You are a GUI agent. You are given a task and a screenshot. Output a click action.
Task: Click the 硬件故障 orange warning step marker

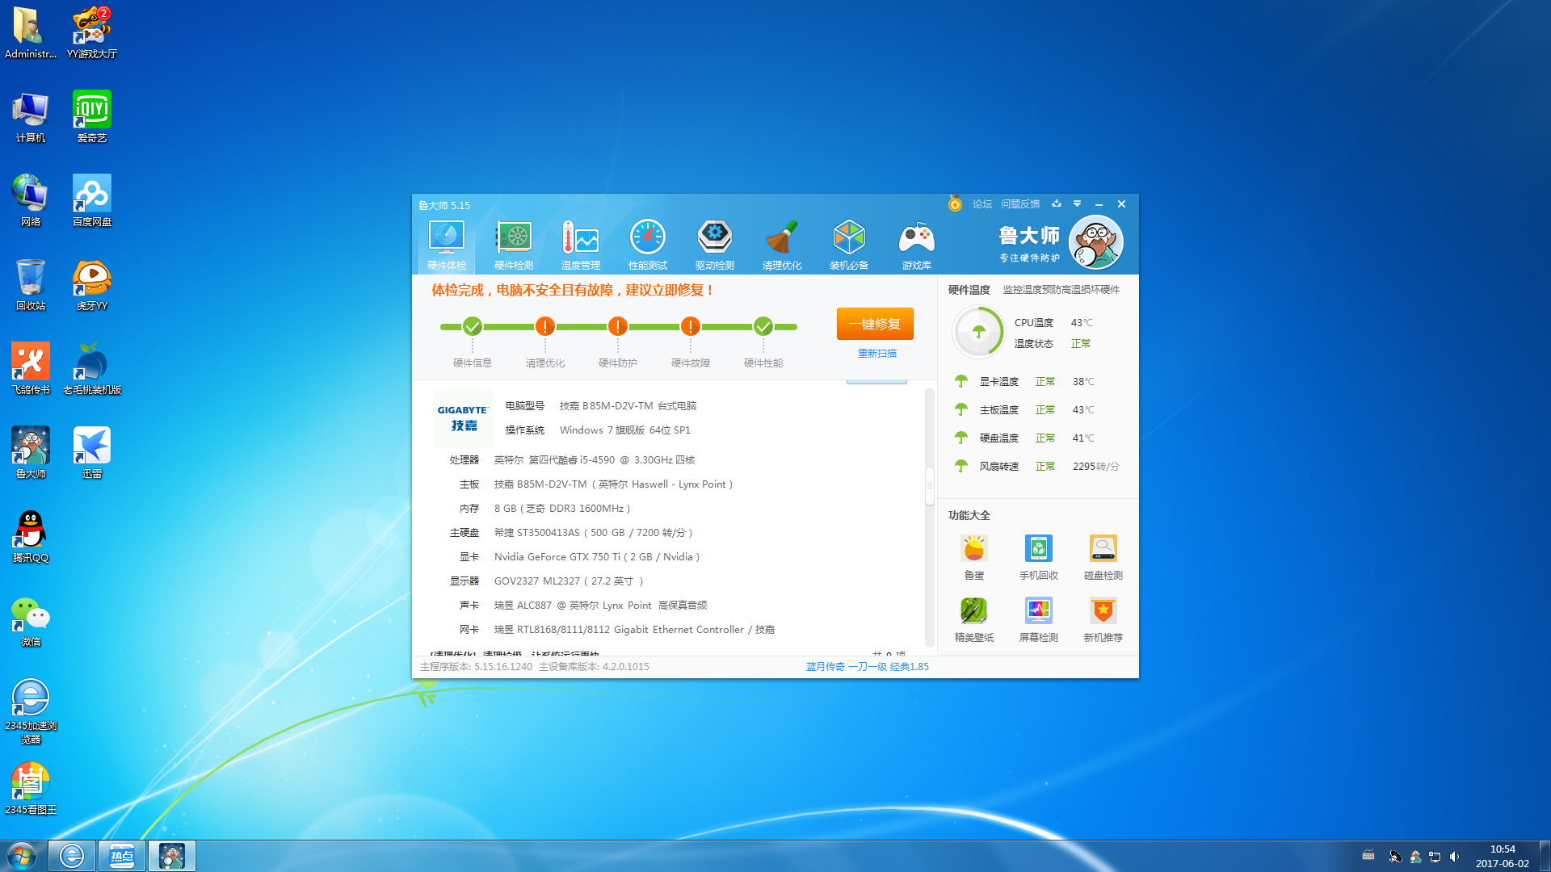click(x=691, y=326)
